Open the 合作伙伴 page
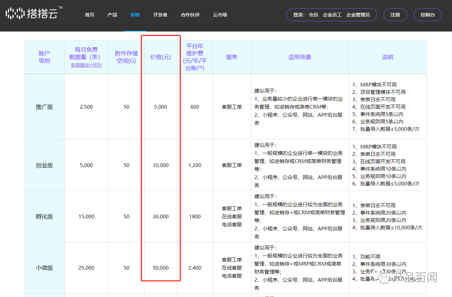The height and width of the screenshot is (297, 452). pos(190,15)
